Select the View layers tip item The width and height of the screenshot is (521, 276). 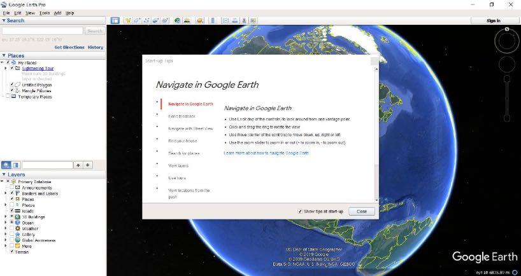tap(178, 165)
